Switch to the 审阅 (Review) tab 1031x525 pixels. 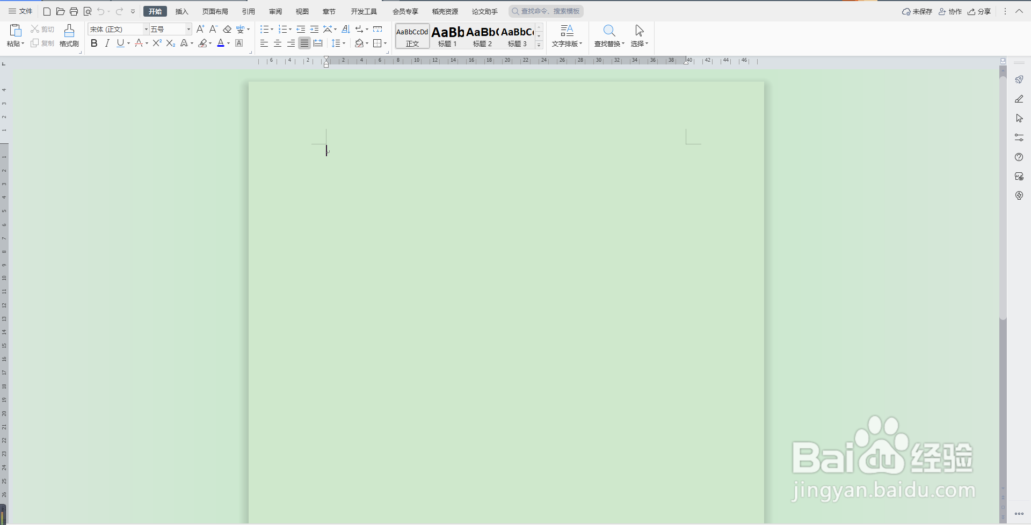pos(275,11)
